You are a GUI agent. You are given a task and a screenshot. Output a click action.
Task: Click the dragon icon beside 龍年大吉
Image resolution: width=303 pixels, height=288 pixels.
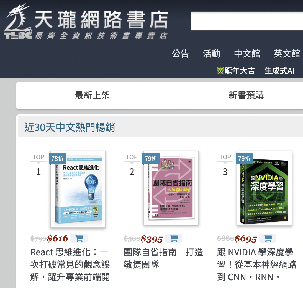coord(220,70)
